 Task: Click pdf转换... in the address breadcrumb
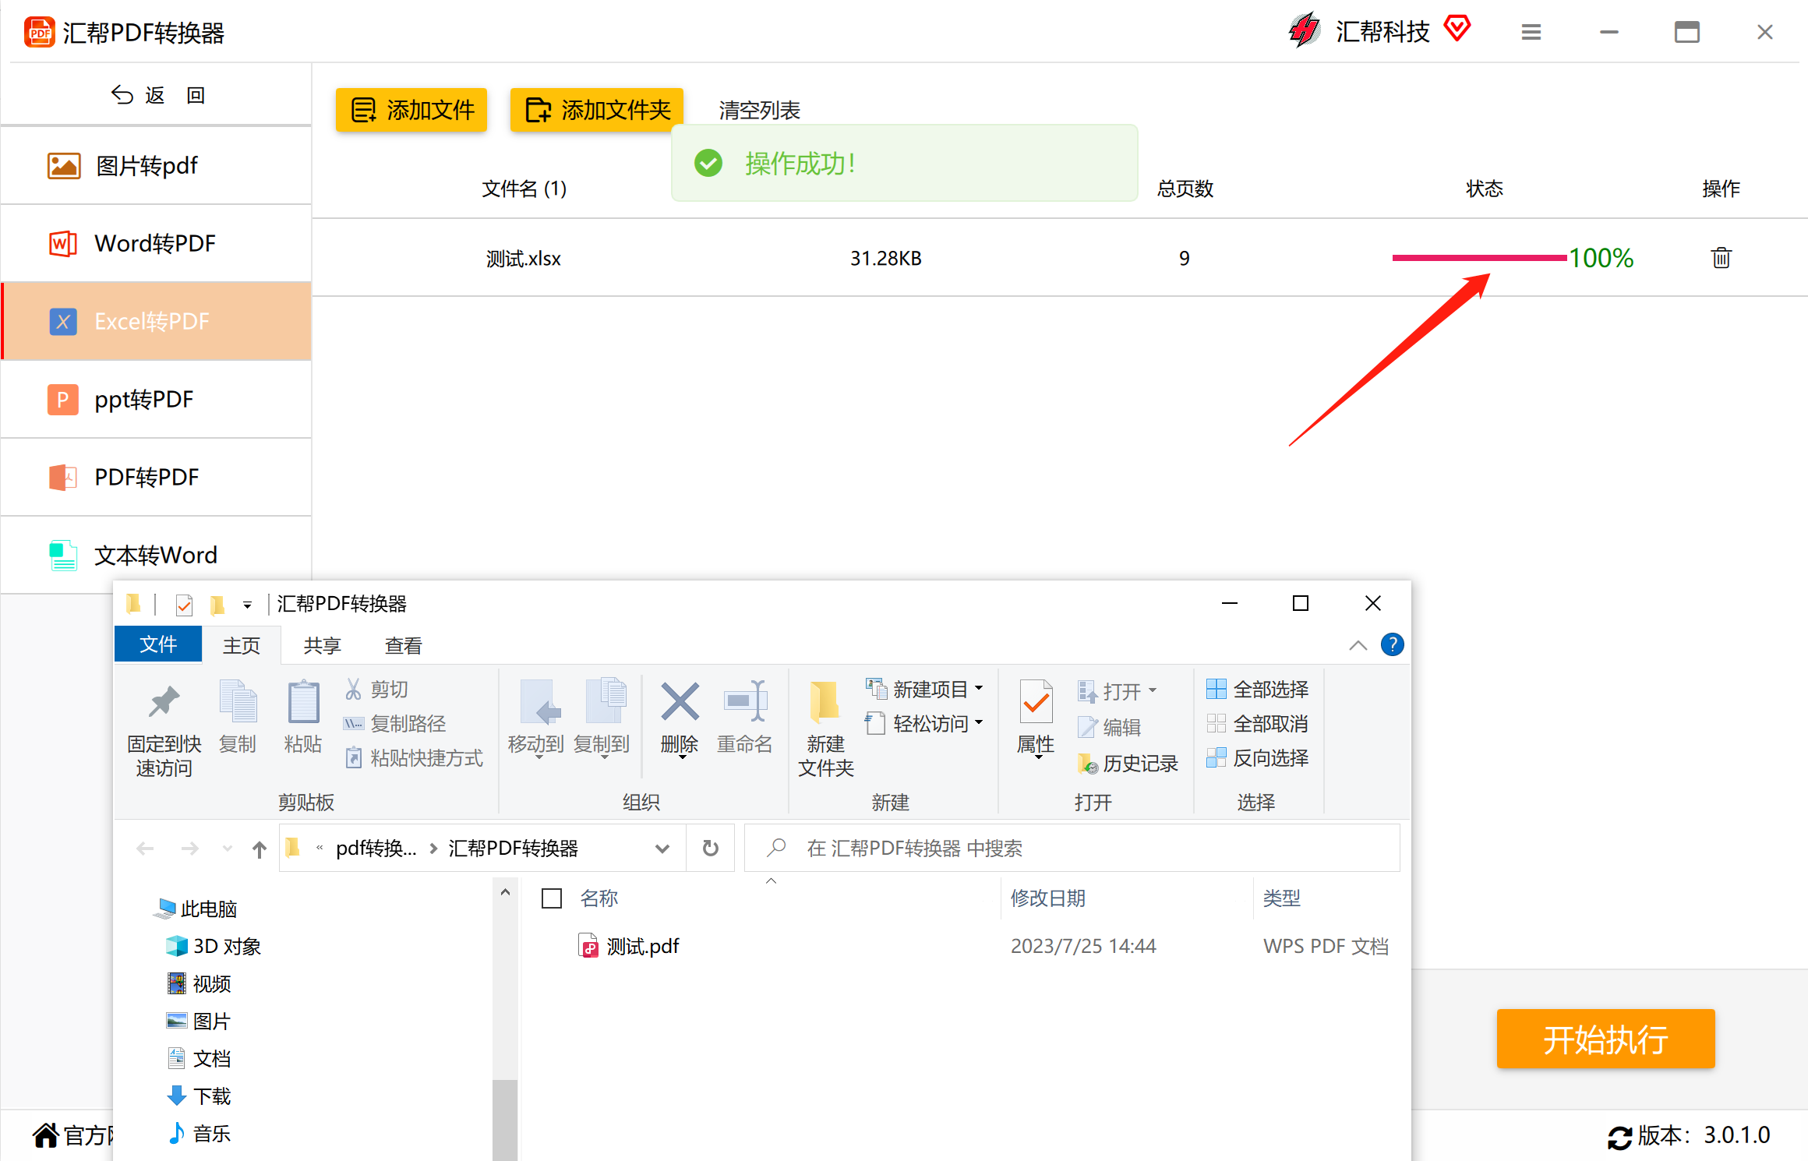click(x=376, y=849)
